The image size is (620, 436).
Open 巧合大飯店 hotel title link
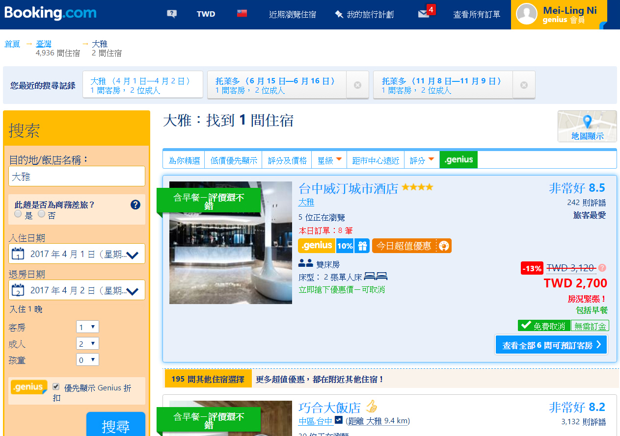point(329,408)
